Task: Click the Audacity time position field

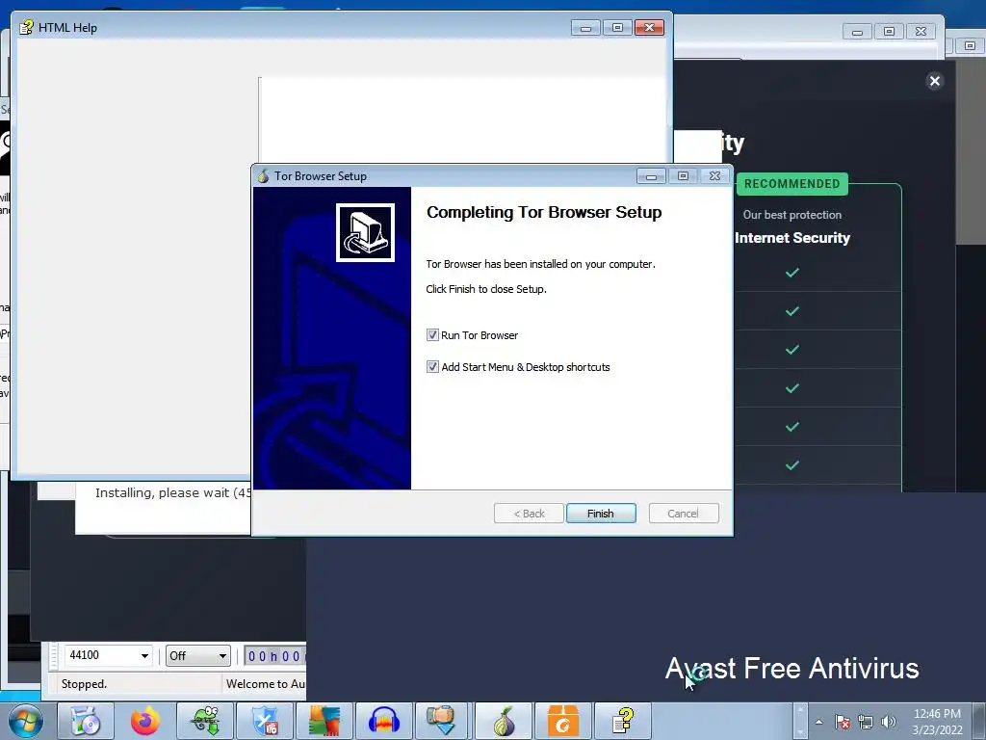Action: 274,656
